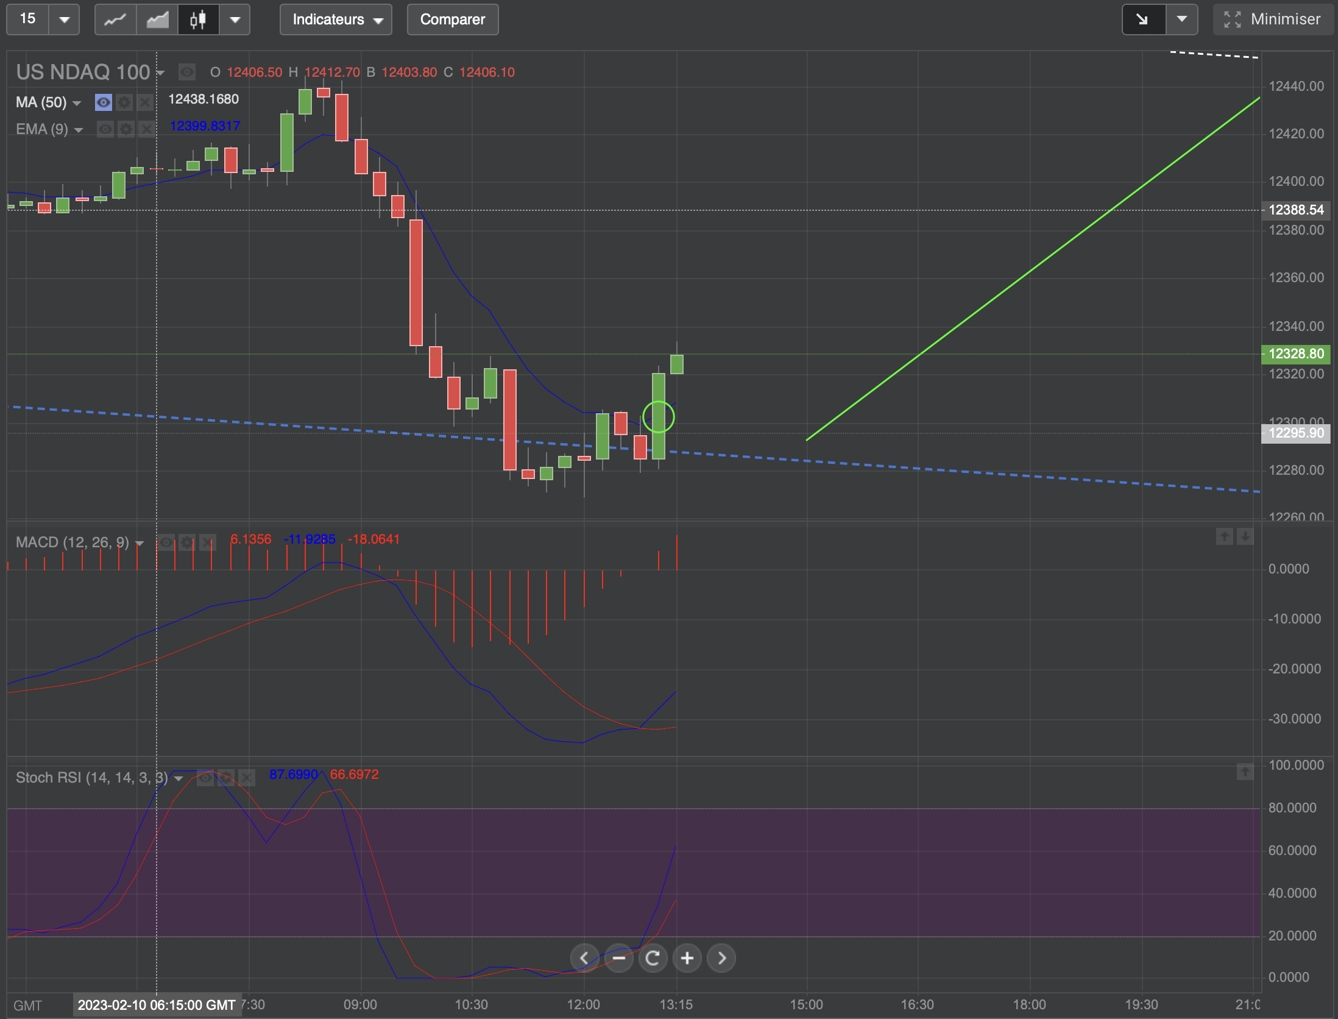Viewport: 1338px width, 1019px height.
Task: Expand the chart type dropdown arrow
Action: coord(235,20)
